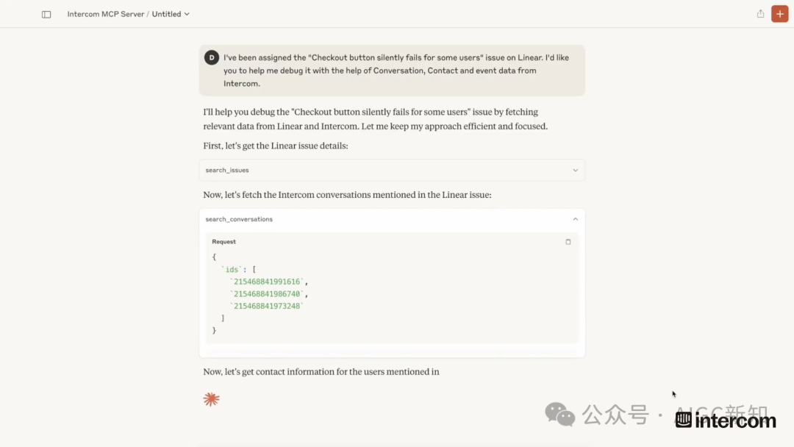Click 'Now, let's fetch the Intercom conversations' line
The height and width of the screenshot is (447, 794).
click(x=347, y=195)
